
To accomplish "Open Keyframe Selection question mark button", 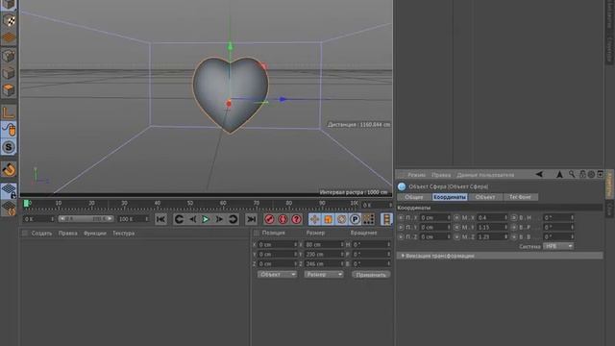I will click(297, 219).
